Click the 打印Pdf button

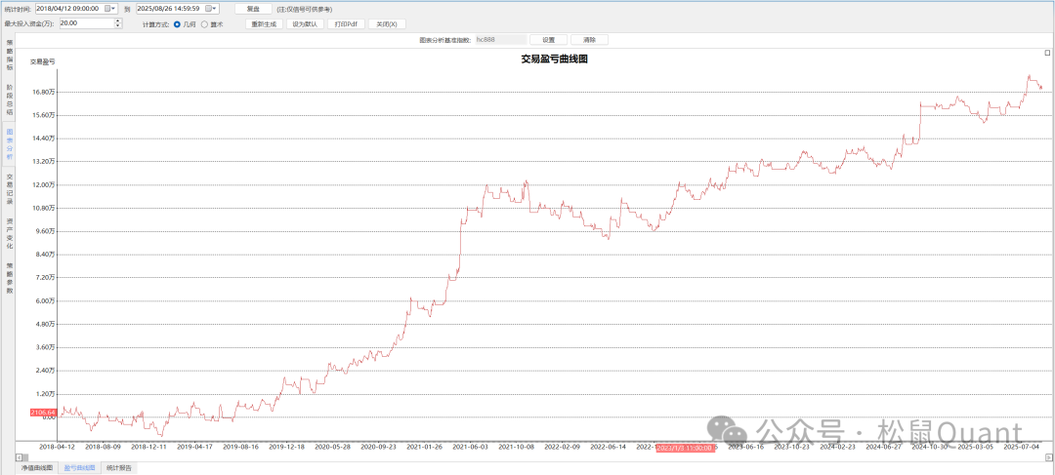point(346,23)
